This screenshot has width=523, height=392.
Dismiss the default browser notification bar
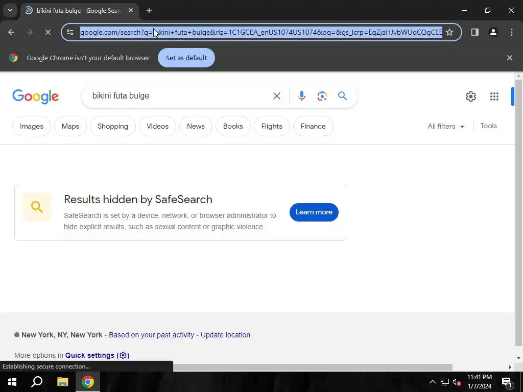pyautogui.click(x=509, y=58)
